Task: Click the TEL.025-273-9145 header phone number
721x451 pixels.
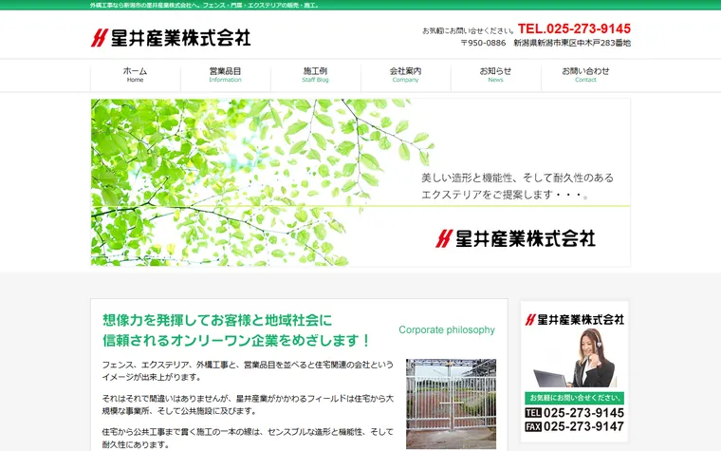Action: pos(574,28)
